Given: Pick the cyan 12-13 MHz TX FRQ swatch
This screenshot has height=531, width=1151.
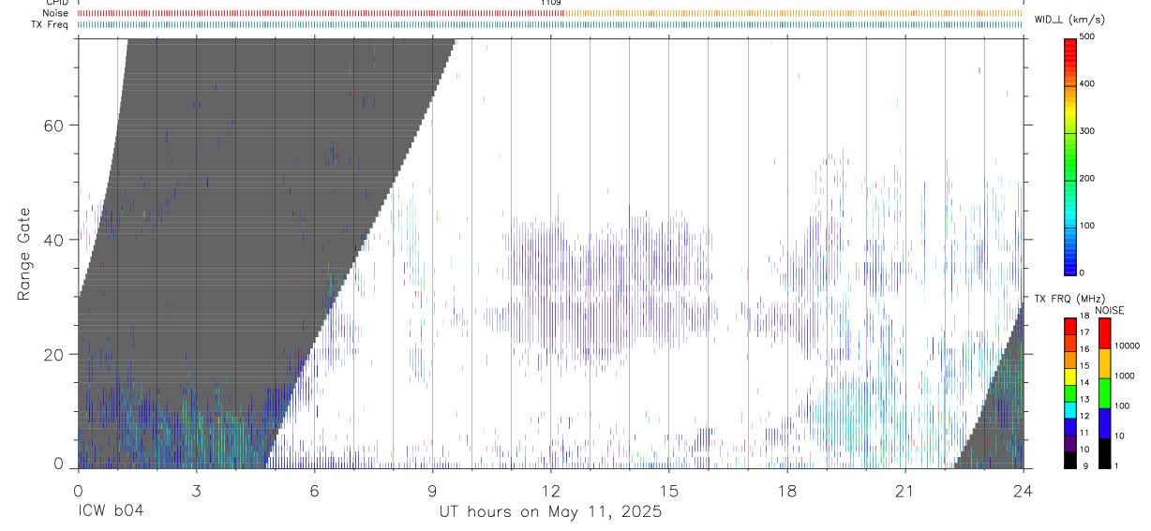Looking at the screenshot, I should pyautogui.click(x=1070, y=409).
